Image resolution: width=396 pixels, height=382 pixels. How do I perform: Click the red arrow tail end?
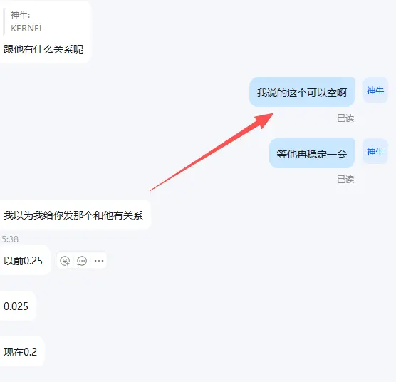click(x=151, y=190)
